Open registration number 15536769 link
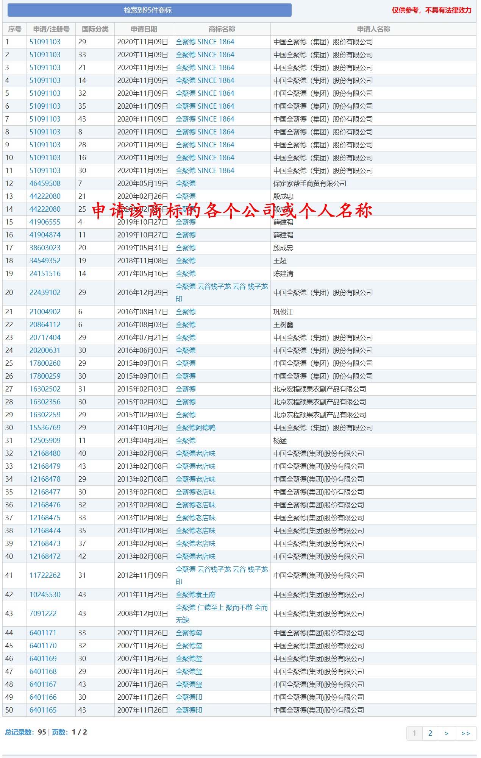 45,428
